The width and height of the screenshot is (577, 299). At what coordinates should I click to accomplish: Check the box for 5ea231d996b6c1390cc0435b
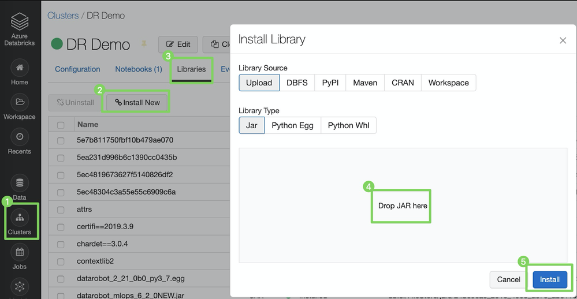61,158
